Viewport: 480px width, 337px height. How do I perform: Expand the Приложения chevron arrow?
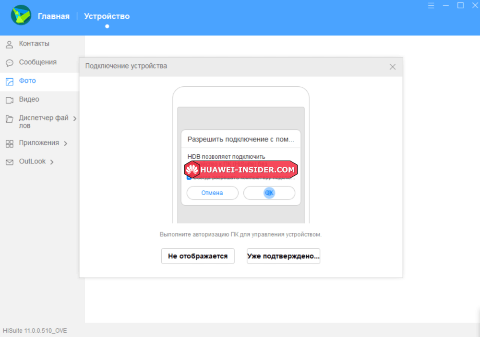pyautogui.click(x=65, y=143)
